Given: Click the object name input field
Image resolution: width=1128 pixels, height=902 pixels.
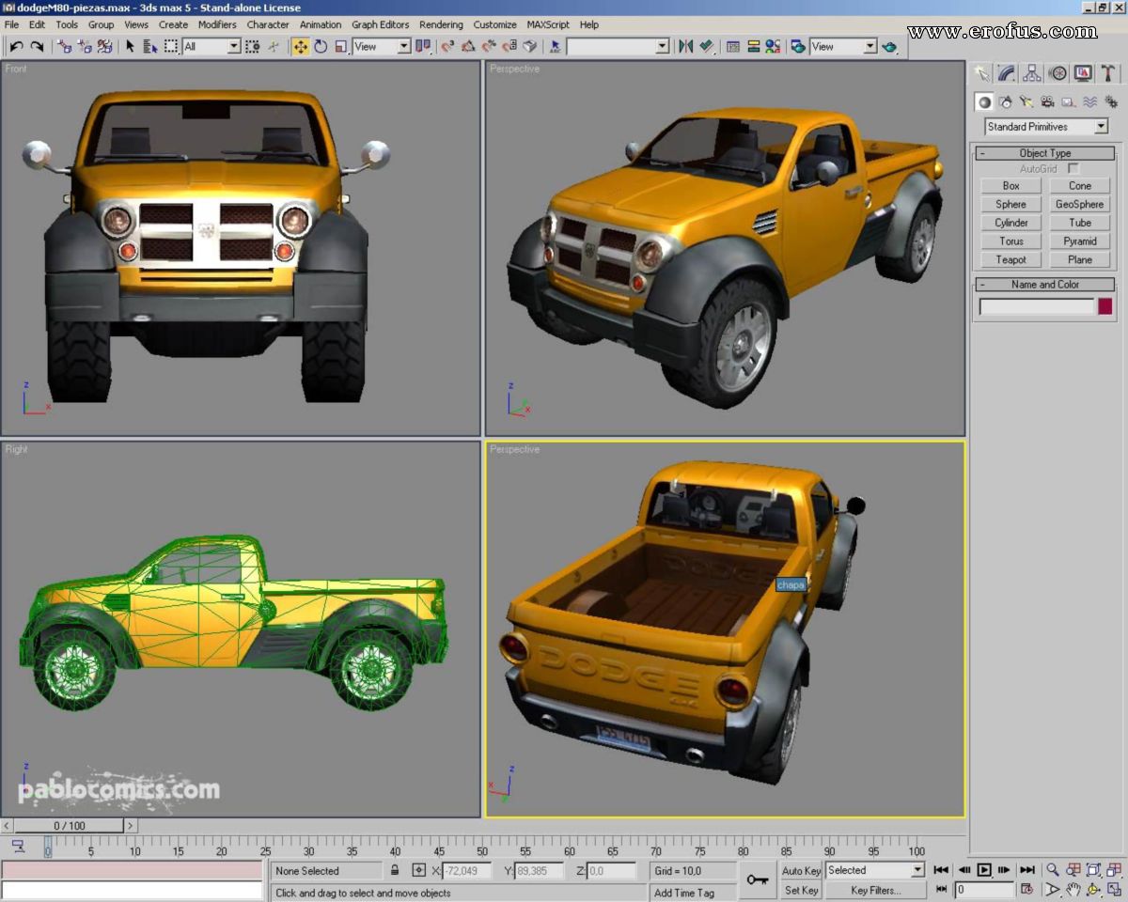Looking at the screenshot, I should click(1037, 306).
